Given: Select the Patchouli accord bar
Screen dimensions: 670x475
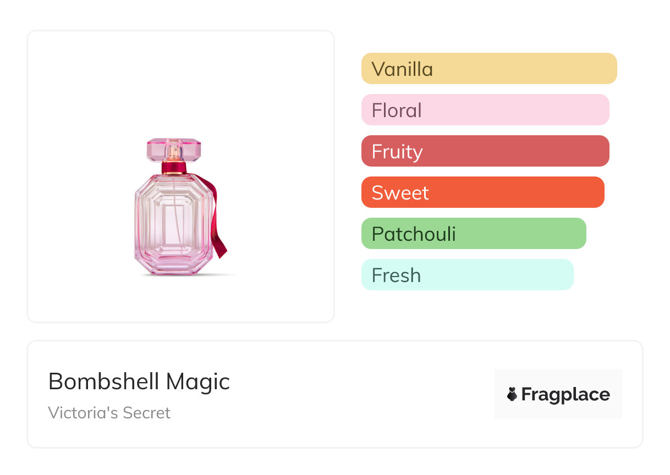Looking at the screenshot, I should coord(473,234).
